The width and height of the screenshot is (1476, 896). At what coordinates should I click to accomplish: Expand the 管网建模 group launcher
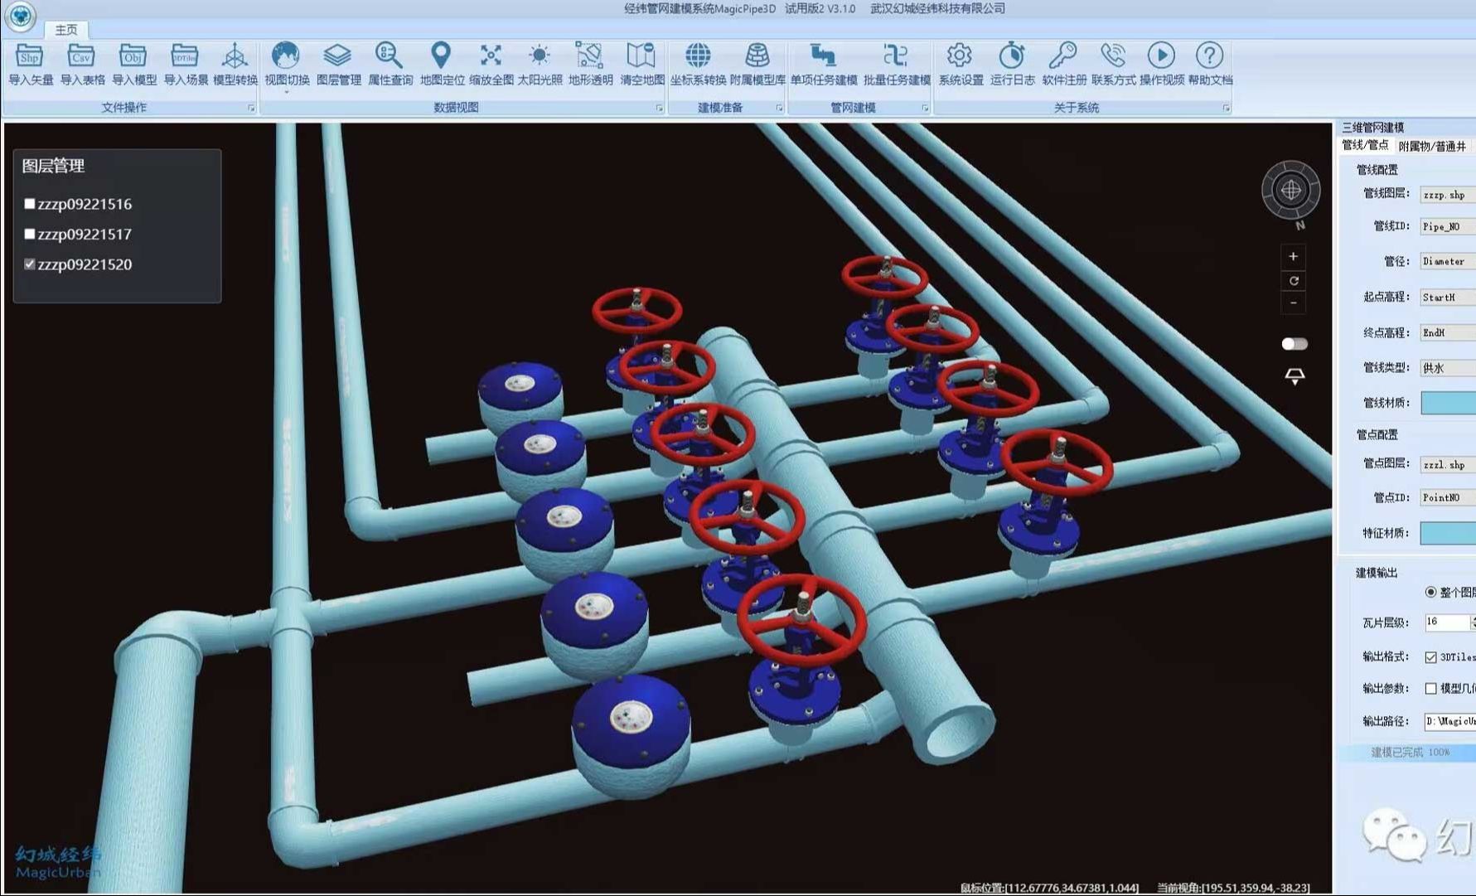(925, 108)
